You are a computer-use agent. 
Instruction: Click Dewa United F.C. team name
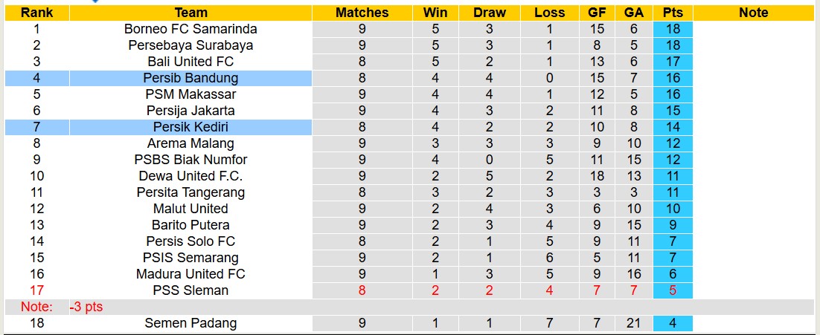click(190, 176)
